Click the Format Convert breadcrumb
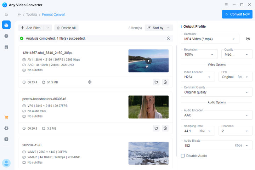The height and width of the screenshot is (170, 255). [54, 15]
